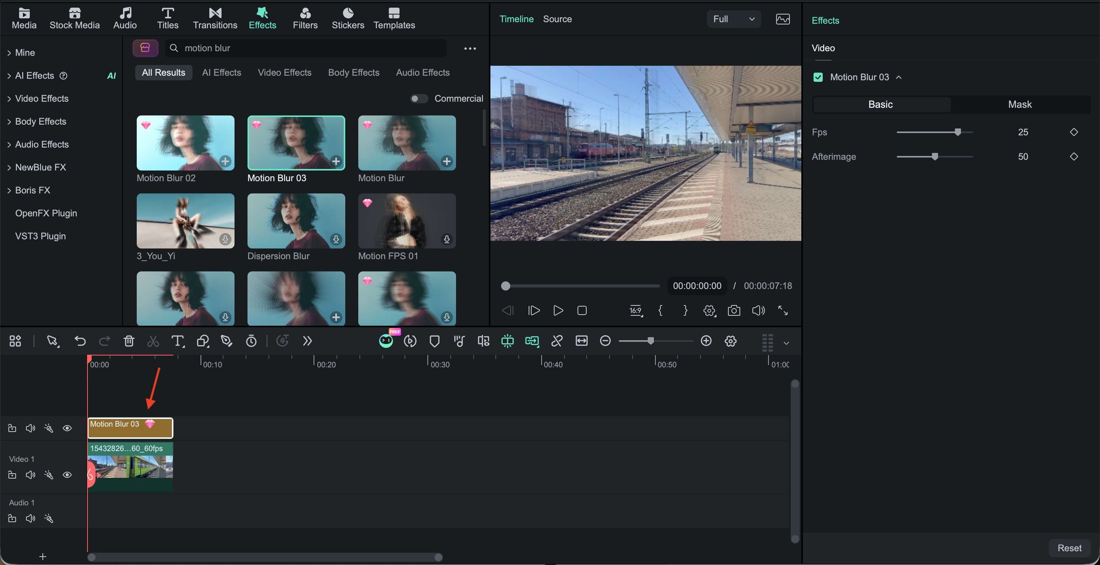Lock the Video 1 track

[12, 475]
